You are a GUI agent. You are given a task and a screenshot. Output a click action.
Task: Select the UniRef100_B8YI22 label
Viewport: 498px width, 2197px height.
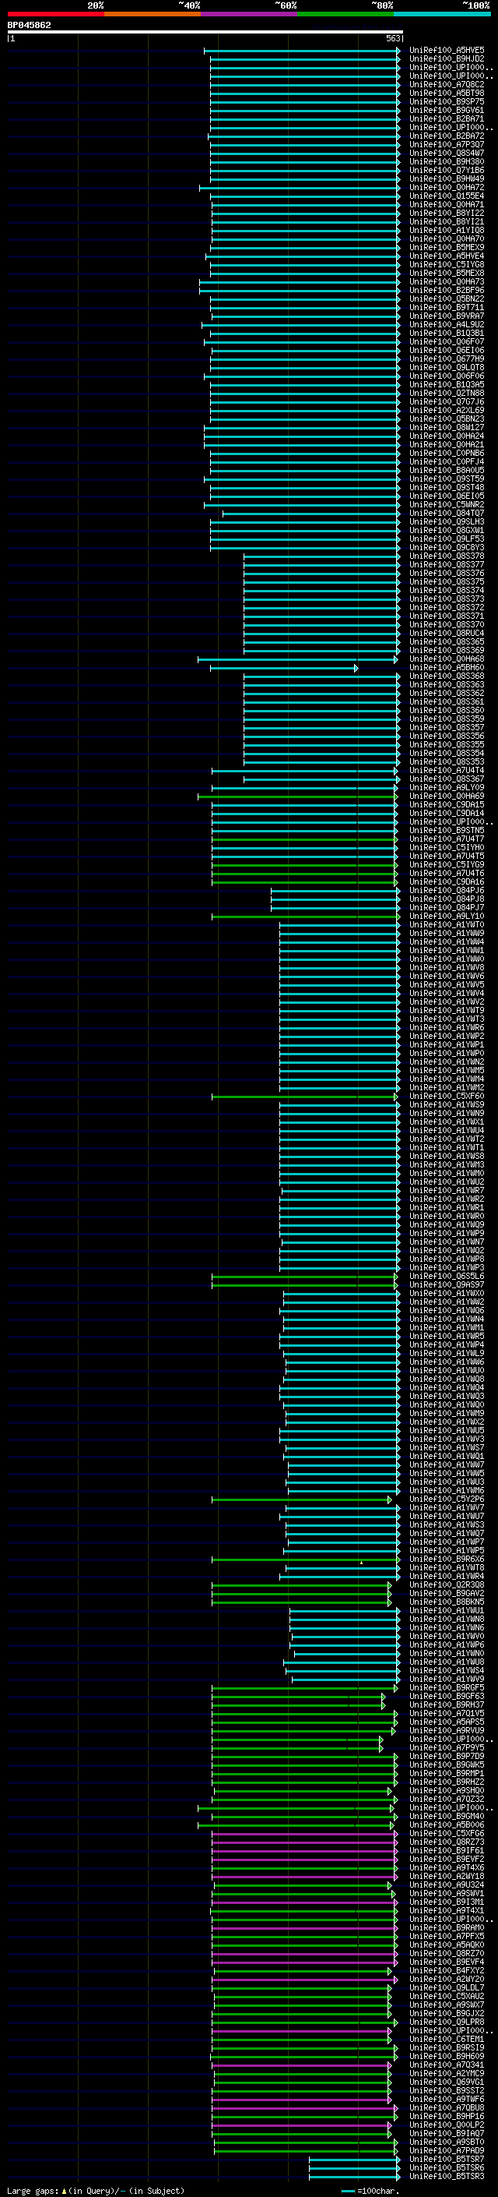(x=446, y=214)
